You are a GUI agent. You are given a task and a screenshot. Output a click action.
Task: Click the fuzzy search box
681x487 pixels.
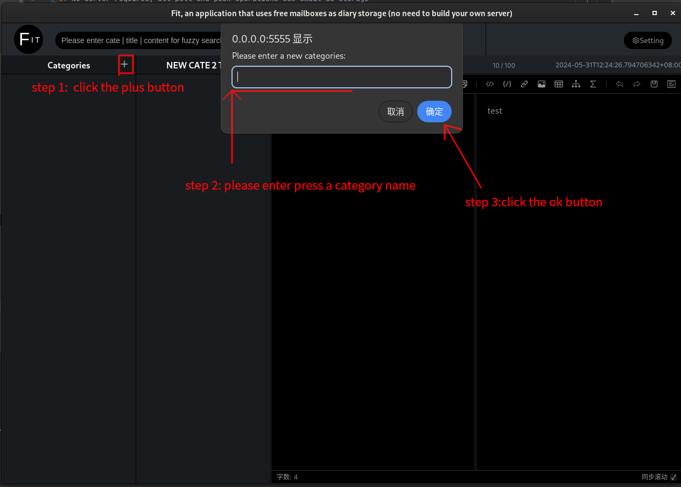pyautogui.click(x=139, y=40)
